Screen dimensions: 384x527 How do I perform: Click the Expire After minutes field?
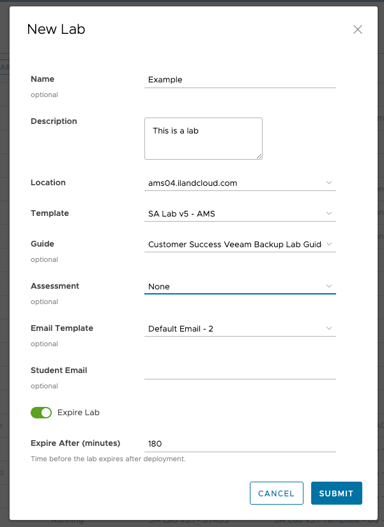coord(240,443)
